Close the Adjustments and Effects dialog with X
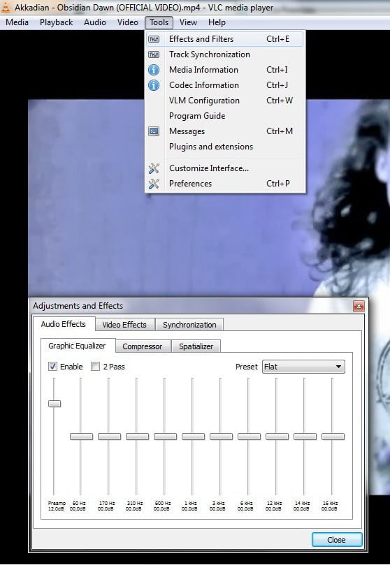390x565 pixels. pos(359,307)
